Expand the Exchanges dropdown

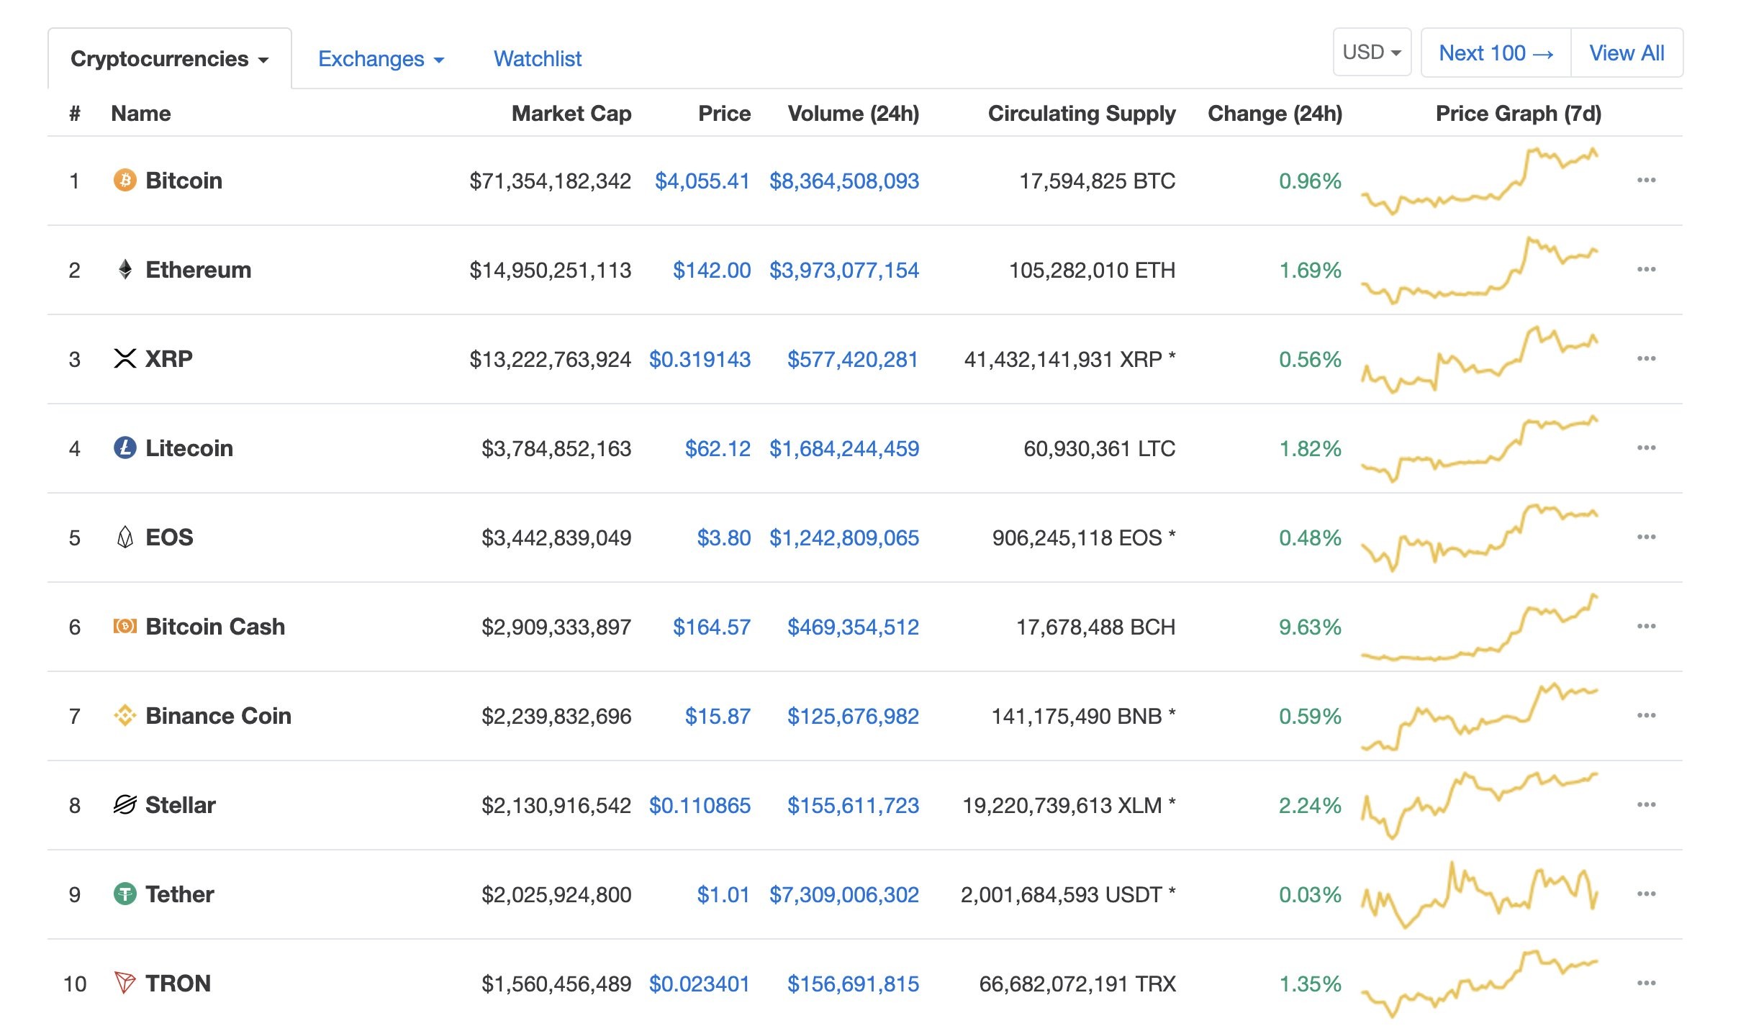(381, 59)
